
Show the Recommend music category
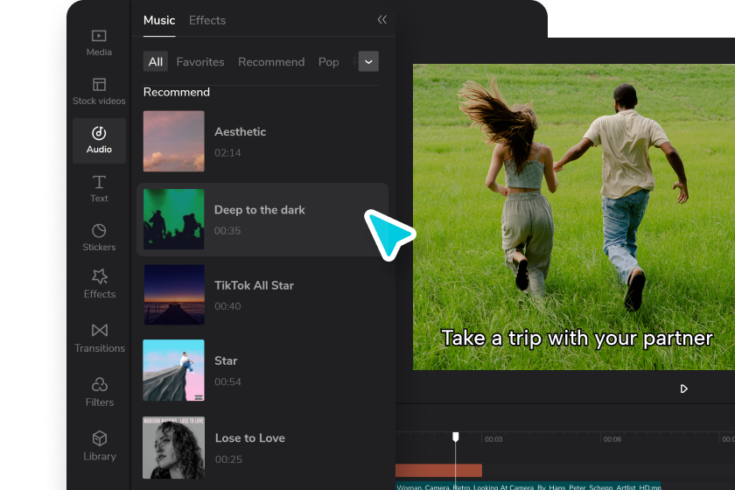(271, 62)
